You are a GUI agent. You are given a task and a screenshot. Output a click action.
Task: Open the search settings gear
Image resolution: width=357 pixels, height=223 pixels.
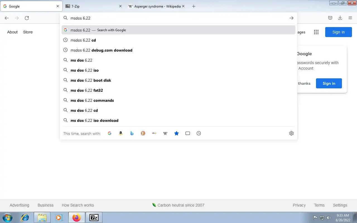pos(291,133)
